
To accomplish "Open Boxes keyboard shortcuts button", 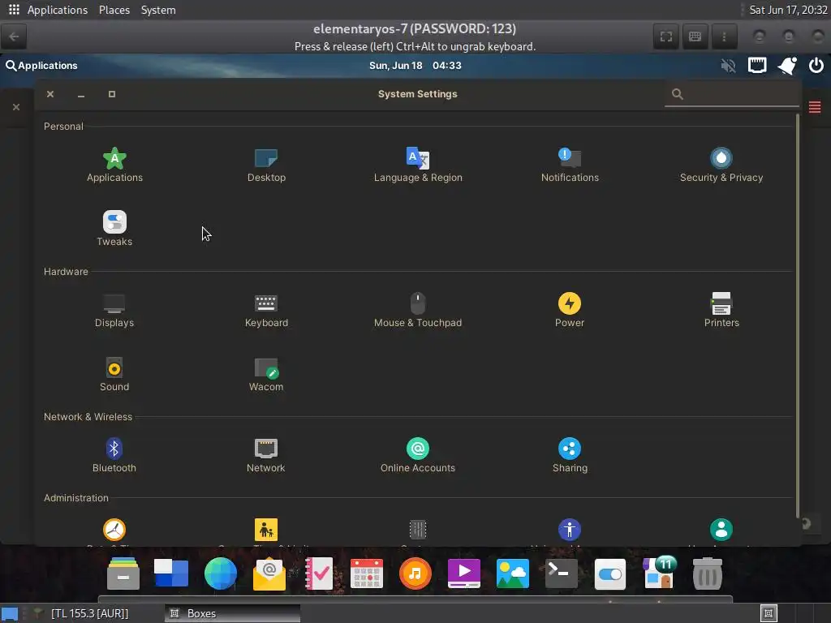I will (695, 37).
